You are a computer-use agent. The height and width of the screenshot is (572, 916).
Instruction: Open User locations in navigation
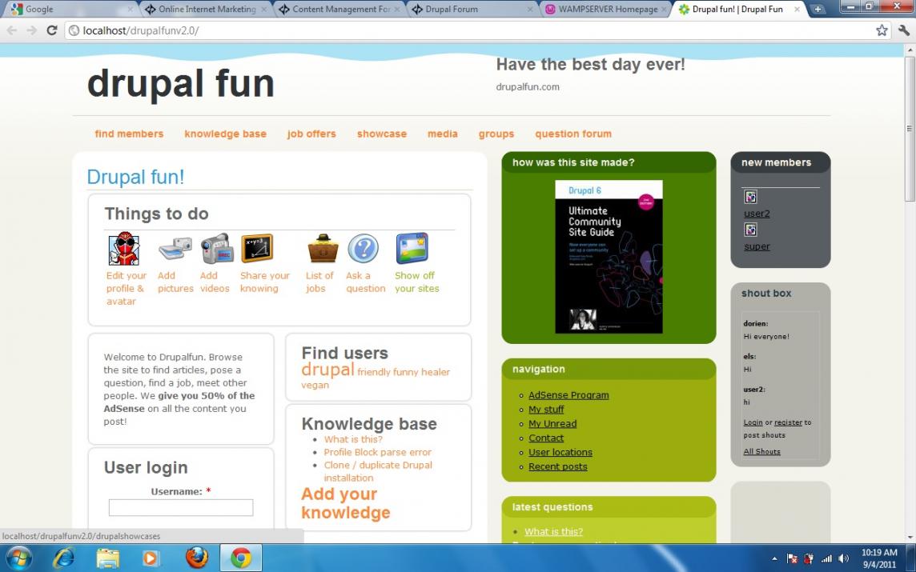coord(560,452)
